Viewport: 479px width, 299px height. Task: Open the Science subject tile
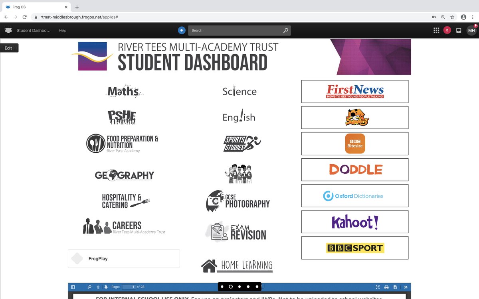point(239,91)
